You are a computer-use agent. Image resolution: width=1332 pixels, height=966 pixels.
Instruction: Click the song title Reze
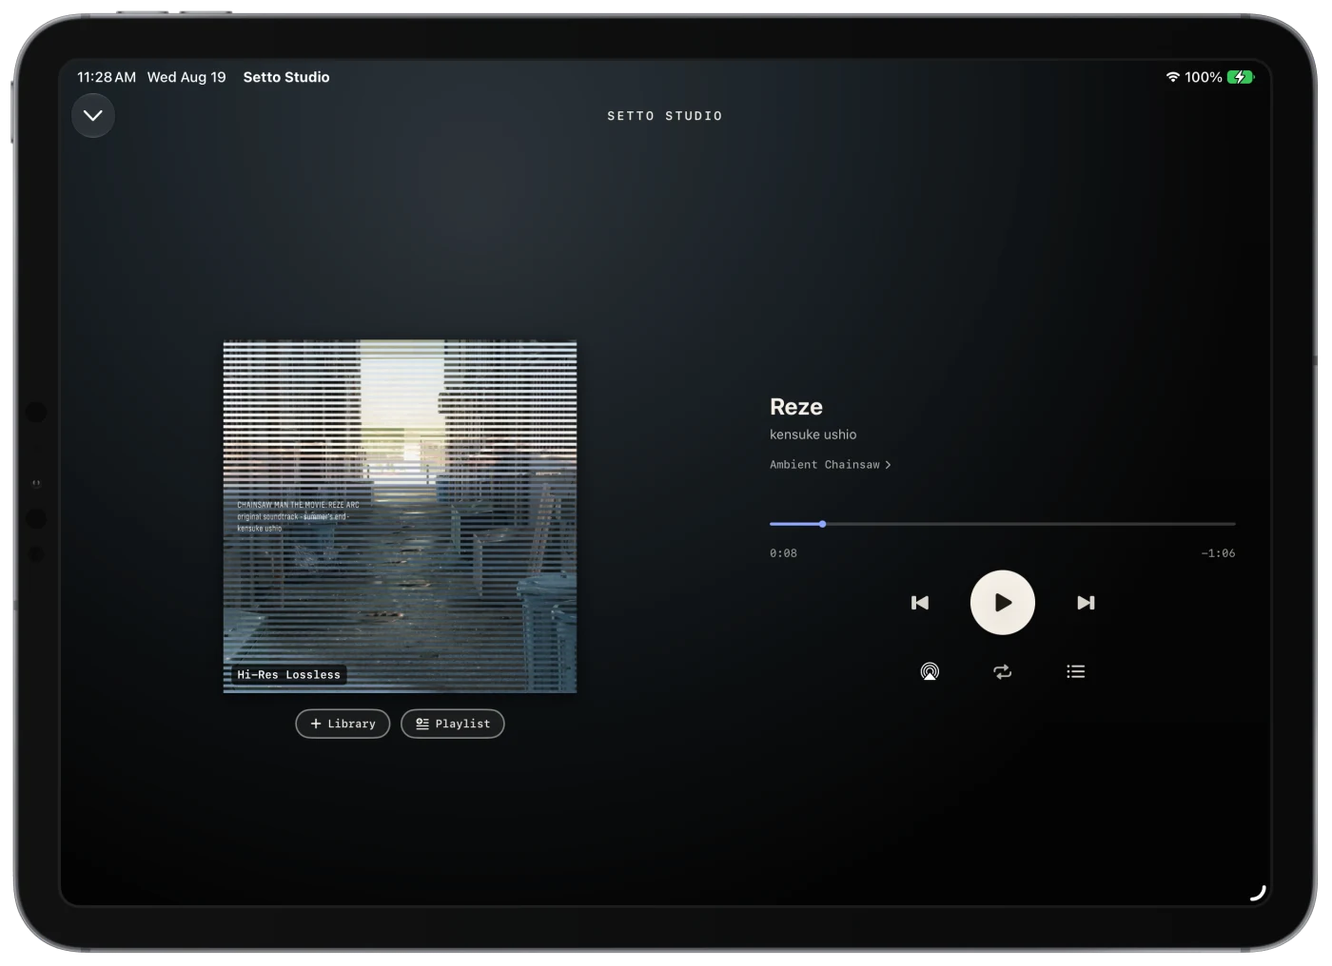tap(796, 407)
